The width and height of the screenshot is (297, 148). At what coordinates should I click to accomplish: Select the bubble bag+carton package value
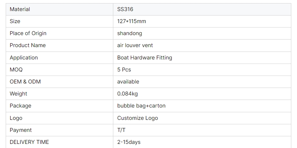141,106
